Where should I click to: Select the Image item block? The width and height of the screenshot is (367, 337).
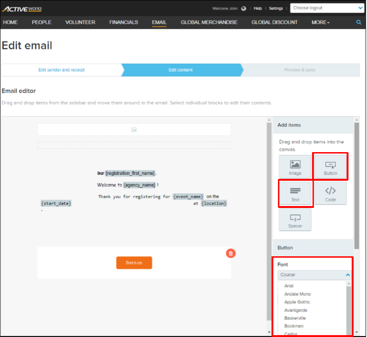pyautogui.click(x=295, y=167)
